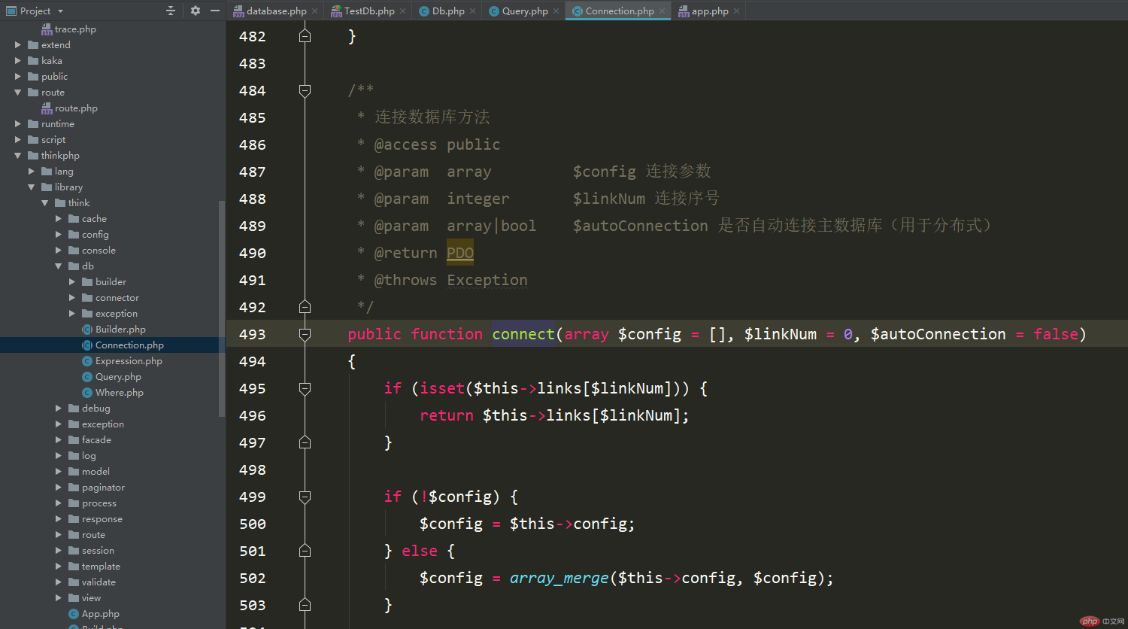Viewport: 1128px width, 629px height.
Task: Click the debug folder icon
Action: 74,409
